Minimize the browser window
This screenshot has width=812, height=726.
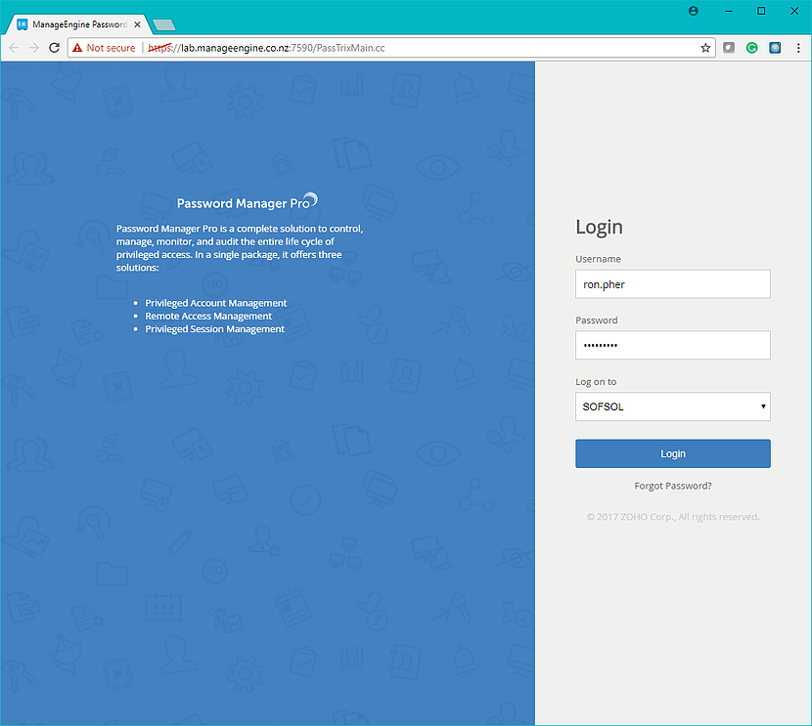tap(729, 11)
